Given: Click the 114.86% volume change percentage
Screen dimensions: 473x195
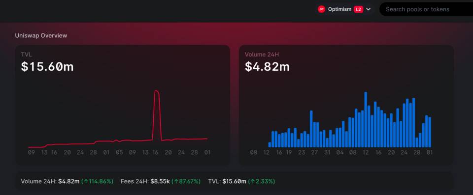Looking at the screenshot, I should point(98,181).
